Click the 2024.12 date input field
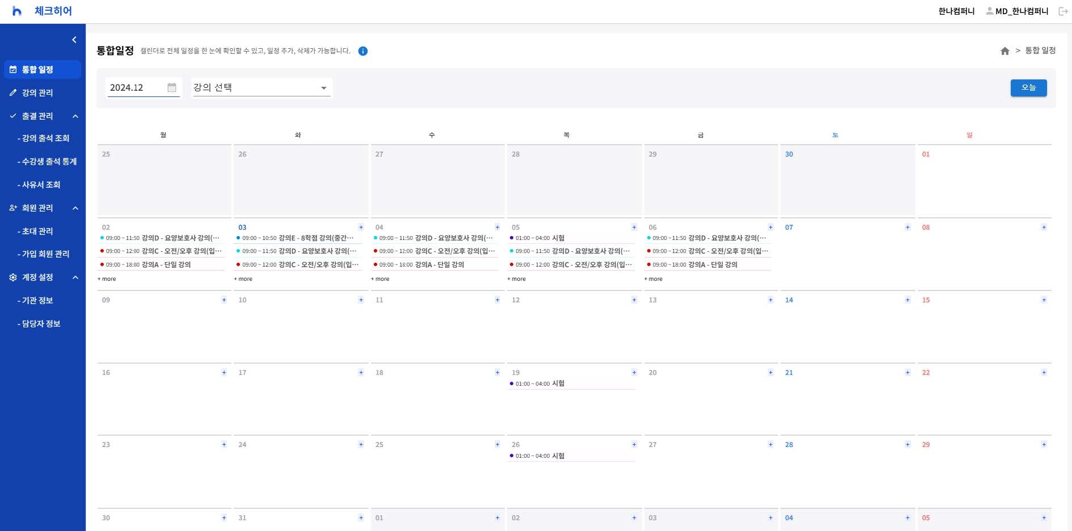This screenshot has width=1072, height=531. 136,87
